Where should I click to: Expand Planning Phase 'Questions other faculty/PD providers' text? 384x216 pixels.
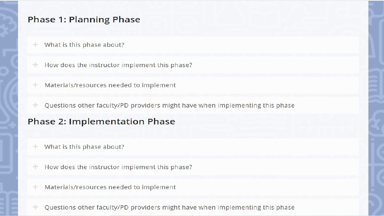point(169,106)
